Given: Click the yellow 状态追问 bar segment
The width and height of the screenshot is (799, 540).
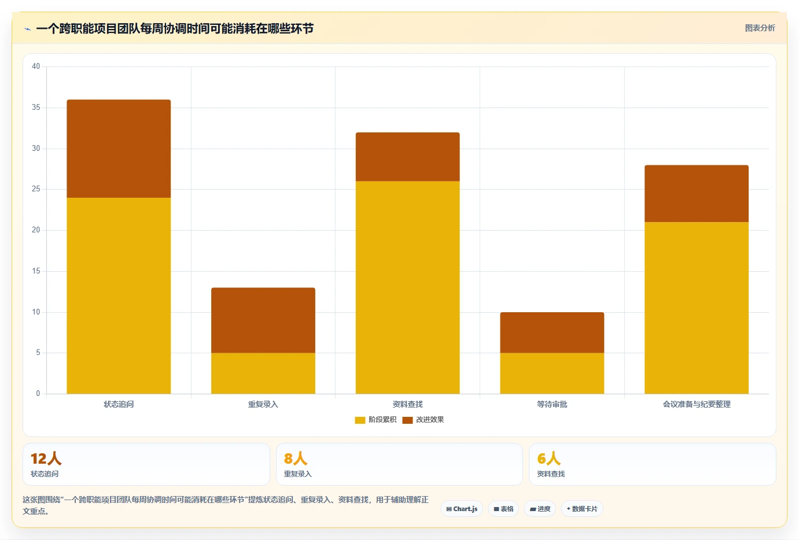Looking at the screenshot, I should 119,295.
